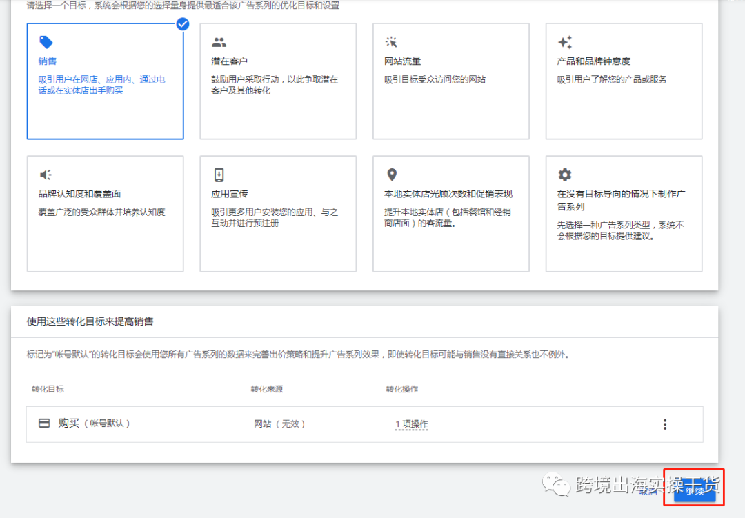The image size is (745, 518).
Task: Select the 本地实体店光顾次数和促销表现 objective
Action: pos(451,212)
